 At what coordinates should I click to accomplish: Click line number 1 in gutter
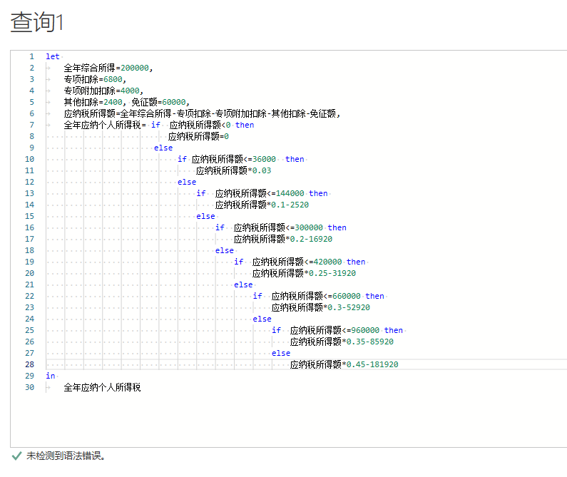(x=32, y=56)
